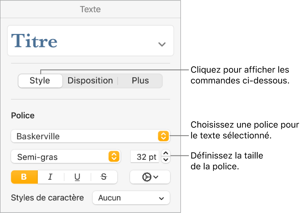Toggle underline formatting

coord(77,177)
